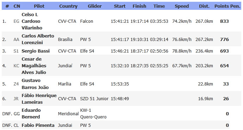Sort table by Speed header
Screen dimensions: 243x130
182,6
